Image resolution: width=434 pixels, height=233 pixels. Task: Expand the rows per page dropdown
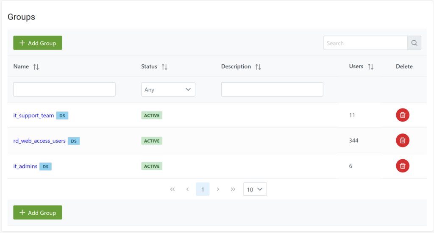click(x=255, y=189)
